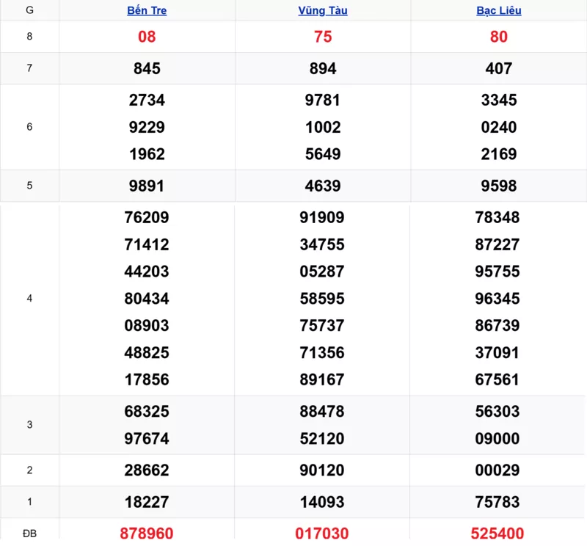Select red prize-eight number 08
The height and width of the screenshot is (546, 587).
[x=147, y=37]
